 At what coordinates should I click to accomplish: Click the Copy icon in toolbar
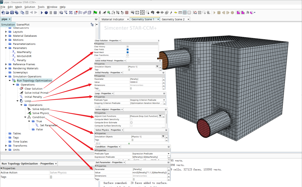(22, 13)
